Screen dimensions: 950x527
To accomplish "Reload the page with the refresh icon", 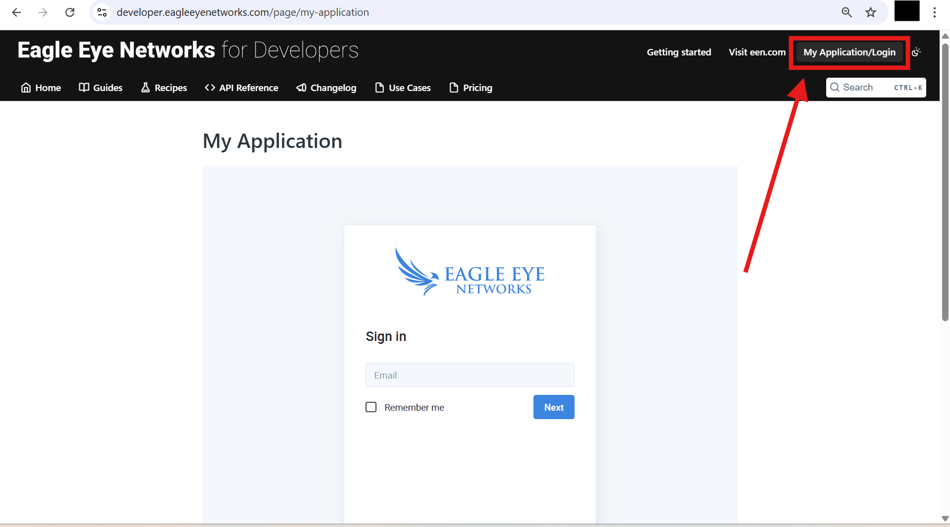I will tap(70, 12).
